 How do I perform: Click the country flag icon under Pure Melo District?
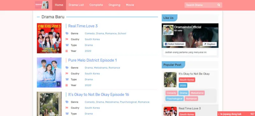point(67,74)
